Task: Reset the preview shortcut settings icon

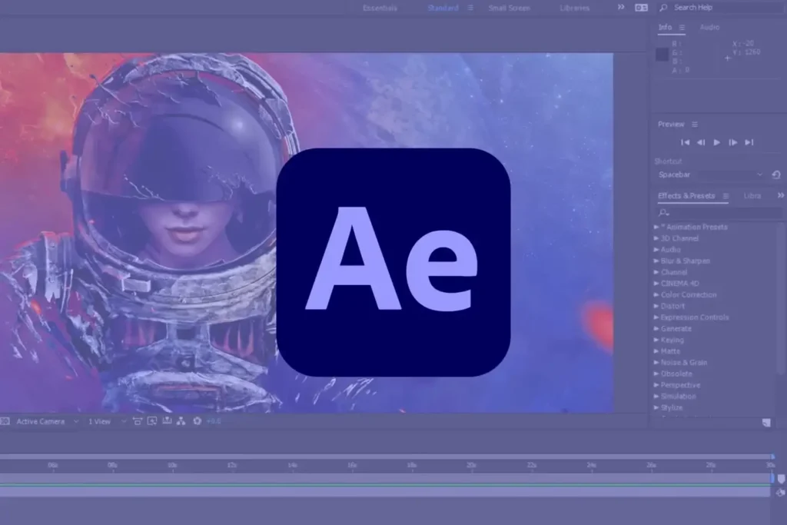Action: 776,174
